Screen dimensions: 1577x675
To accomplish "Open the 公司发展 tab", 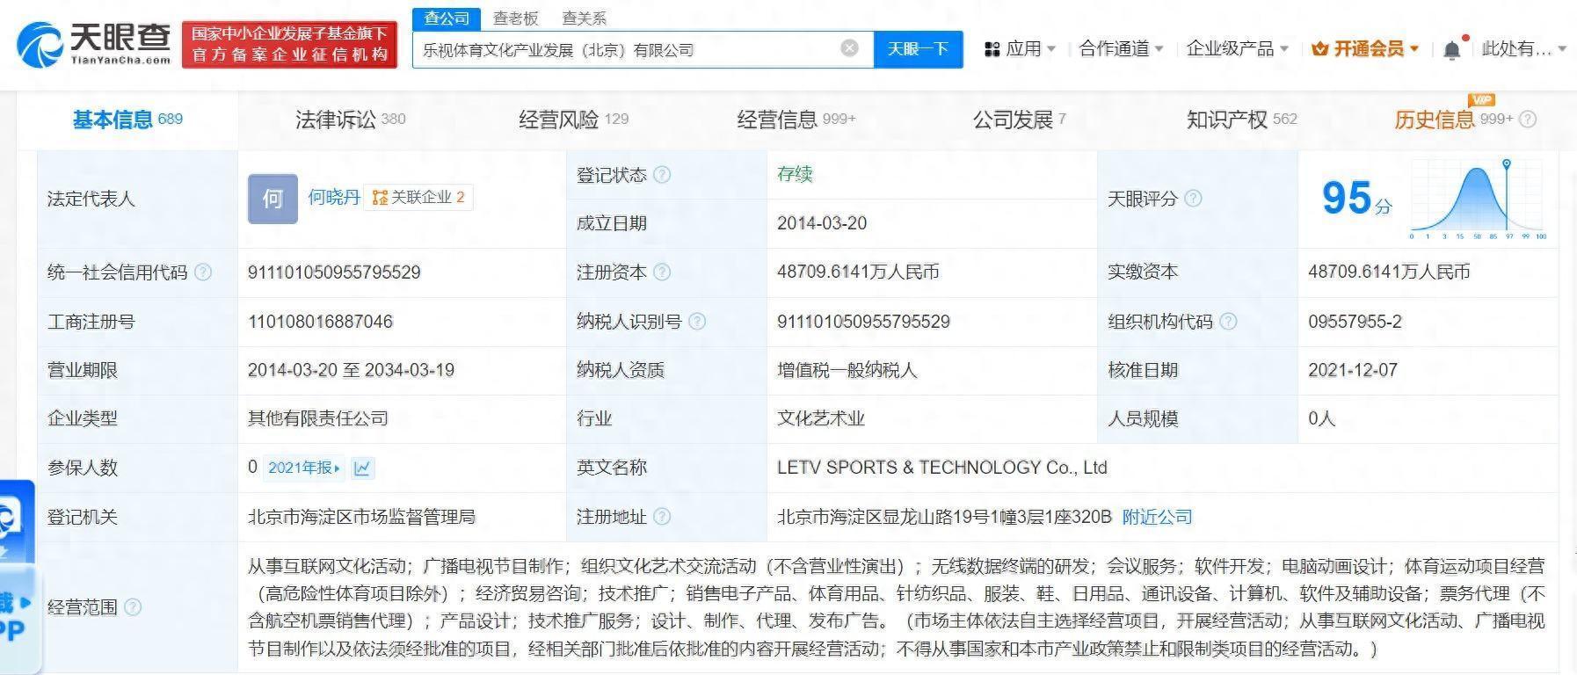I will coord(1019,120).
